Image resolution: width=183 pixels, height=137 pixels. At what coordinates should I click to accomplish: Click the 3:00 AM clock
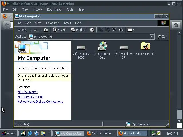click(172, 134)
